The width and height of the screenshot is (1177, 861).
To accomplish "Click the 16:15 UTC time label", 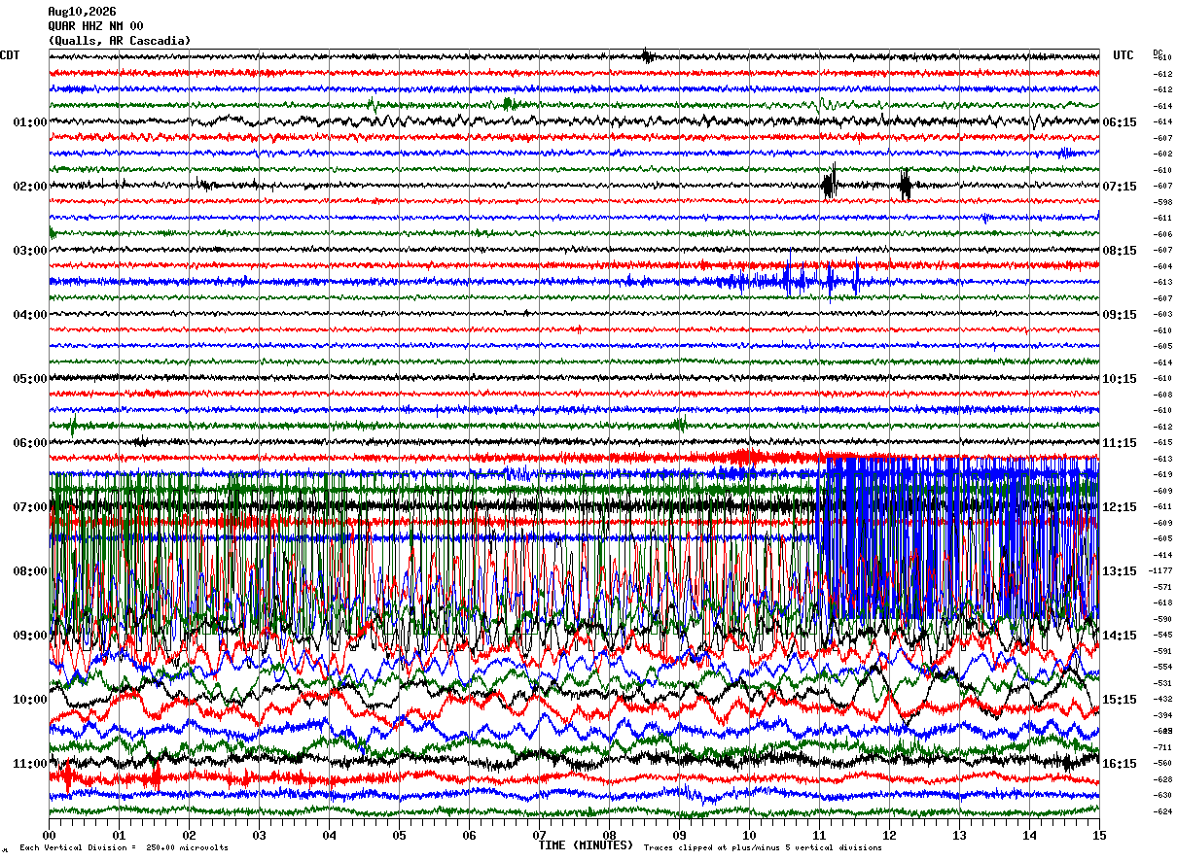I will click(x=1120, y=764).
